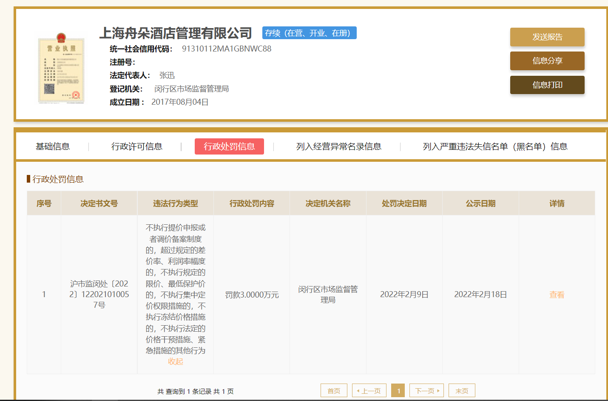Click penalty content 罚款3.0000万元
The height and width of the screenshot is (401, 608).
coord(252,295)
